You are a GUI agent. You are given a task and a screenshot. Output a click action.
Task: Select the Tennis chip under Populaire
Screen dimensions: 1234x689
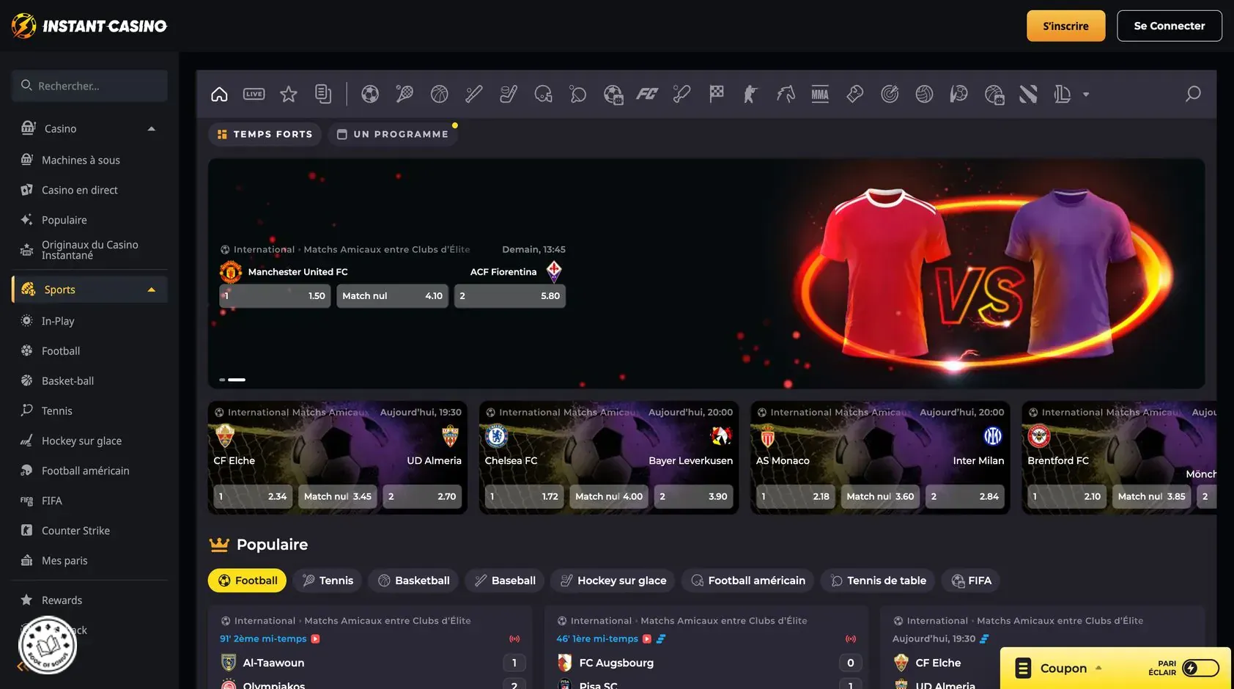click(328, 581)
